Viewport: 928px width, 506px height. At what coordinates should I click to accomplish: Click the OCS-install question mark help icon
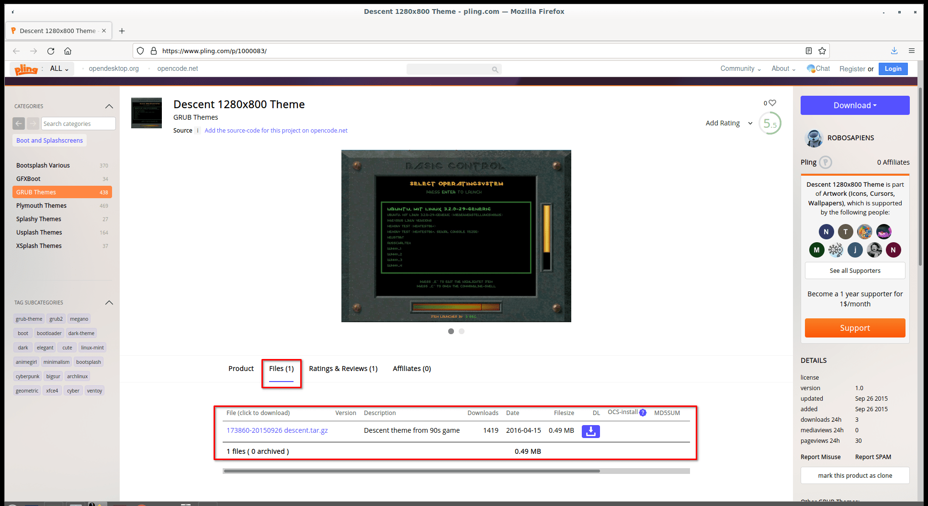point(643,412)
